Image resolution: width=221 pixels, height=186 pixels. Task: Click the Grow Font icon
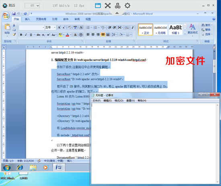pyautogui.click(x=59, y=28)
